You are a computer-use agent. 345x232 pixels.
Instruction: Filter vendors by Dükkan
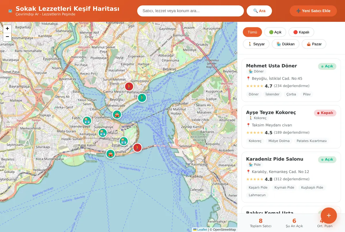[285, 44]
